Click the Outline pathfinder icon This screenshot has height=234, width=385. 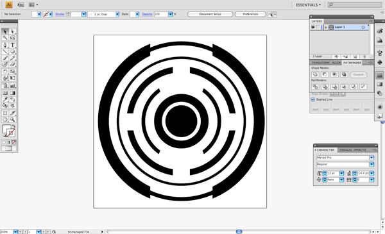coord(354,87)
